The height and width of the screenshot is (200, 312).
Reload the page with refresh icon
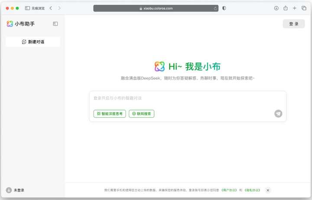(215, 8)
